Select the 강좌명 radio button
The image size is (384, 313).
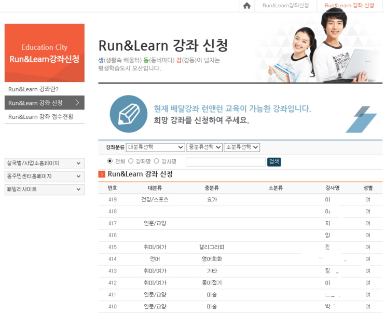click(x=131, y=161)
